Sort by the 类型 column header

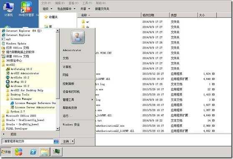183,15
